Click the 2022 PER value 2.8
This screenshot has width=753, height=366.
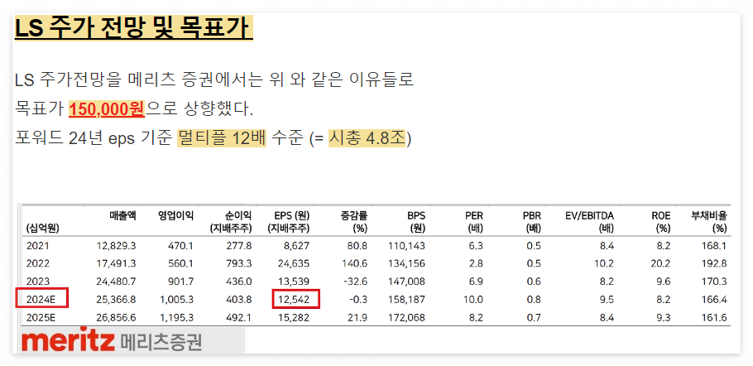click(477, 263)
